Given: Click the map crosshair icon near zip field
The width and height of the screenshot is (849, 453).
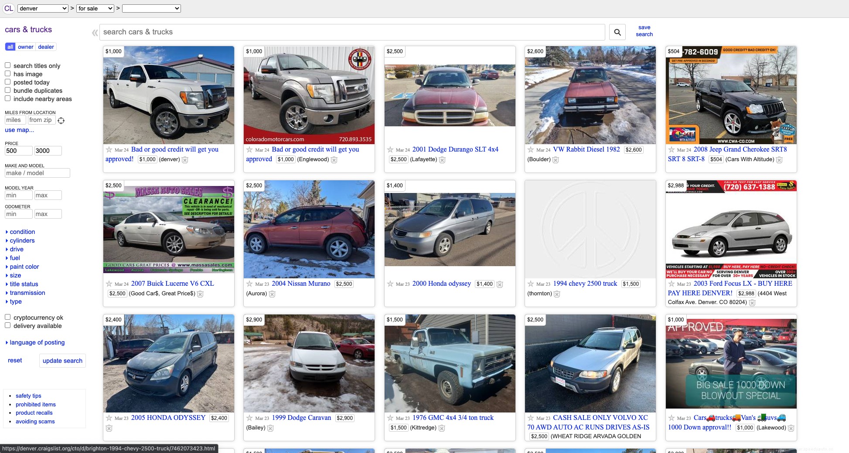Looking at the screenshot, I should (61, 121).
